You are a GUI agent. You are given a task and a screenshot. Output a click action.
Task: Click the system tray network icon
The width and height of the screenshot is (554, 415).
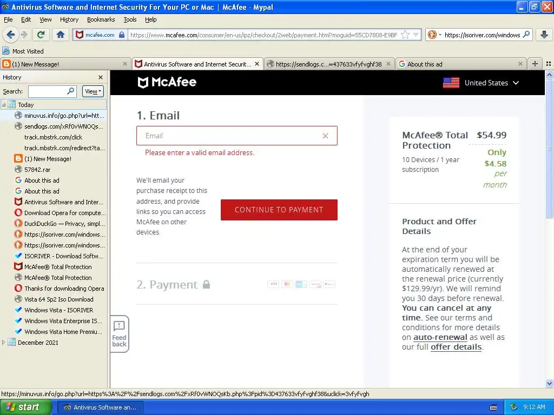tap(514, 407)
